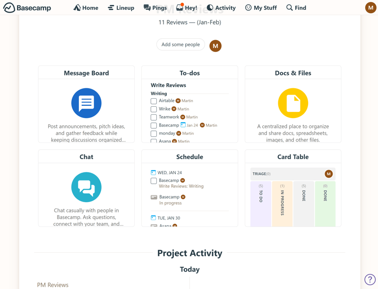This screenshot has height=289, width=378.
Task: Open the Lineup view
Action: tap(121, 8)
